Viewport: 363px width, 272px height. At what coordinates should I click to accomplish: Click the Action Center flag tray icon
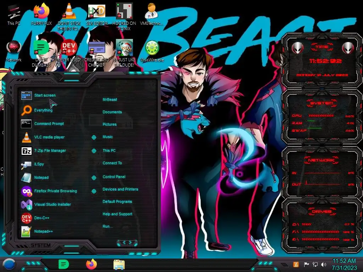click(306, 264)
